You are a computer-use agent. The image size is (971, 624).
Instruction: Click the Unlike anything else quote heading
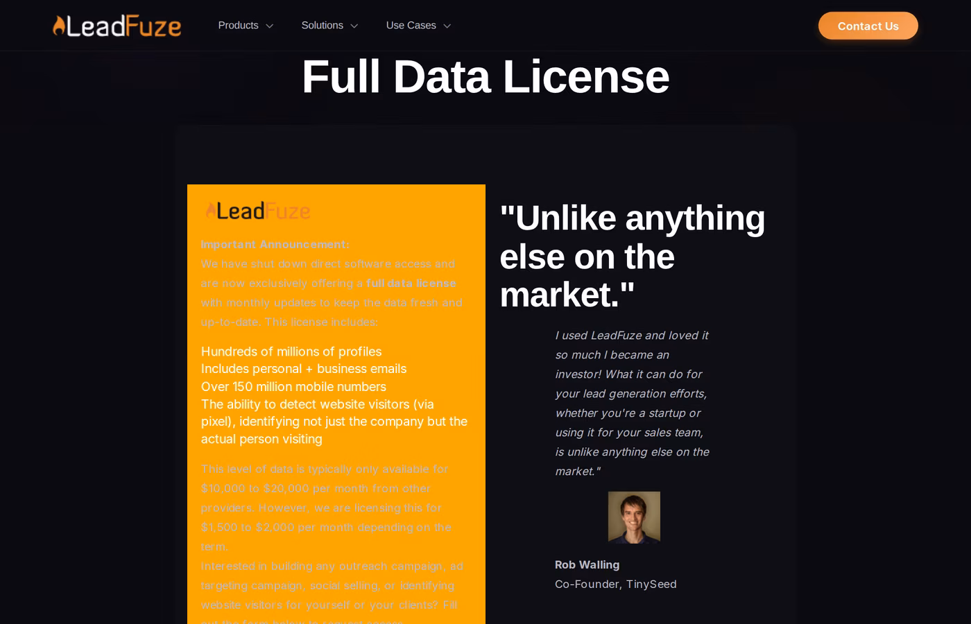633,256
